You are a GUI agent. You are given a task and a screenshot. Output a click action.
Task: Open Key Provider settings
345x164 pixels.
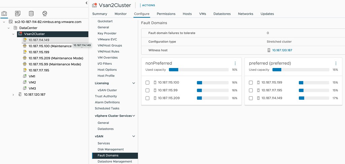tap(107, 33)
